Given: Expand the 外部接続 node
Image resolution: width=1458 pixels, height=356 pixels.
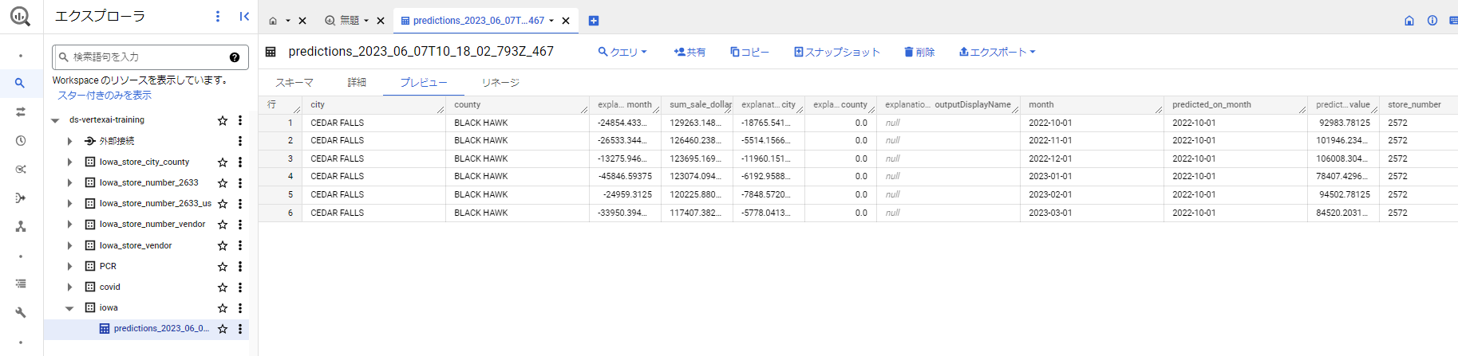Looking at the screenshot, I should 69,141.
